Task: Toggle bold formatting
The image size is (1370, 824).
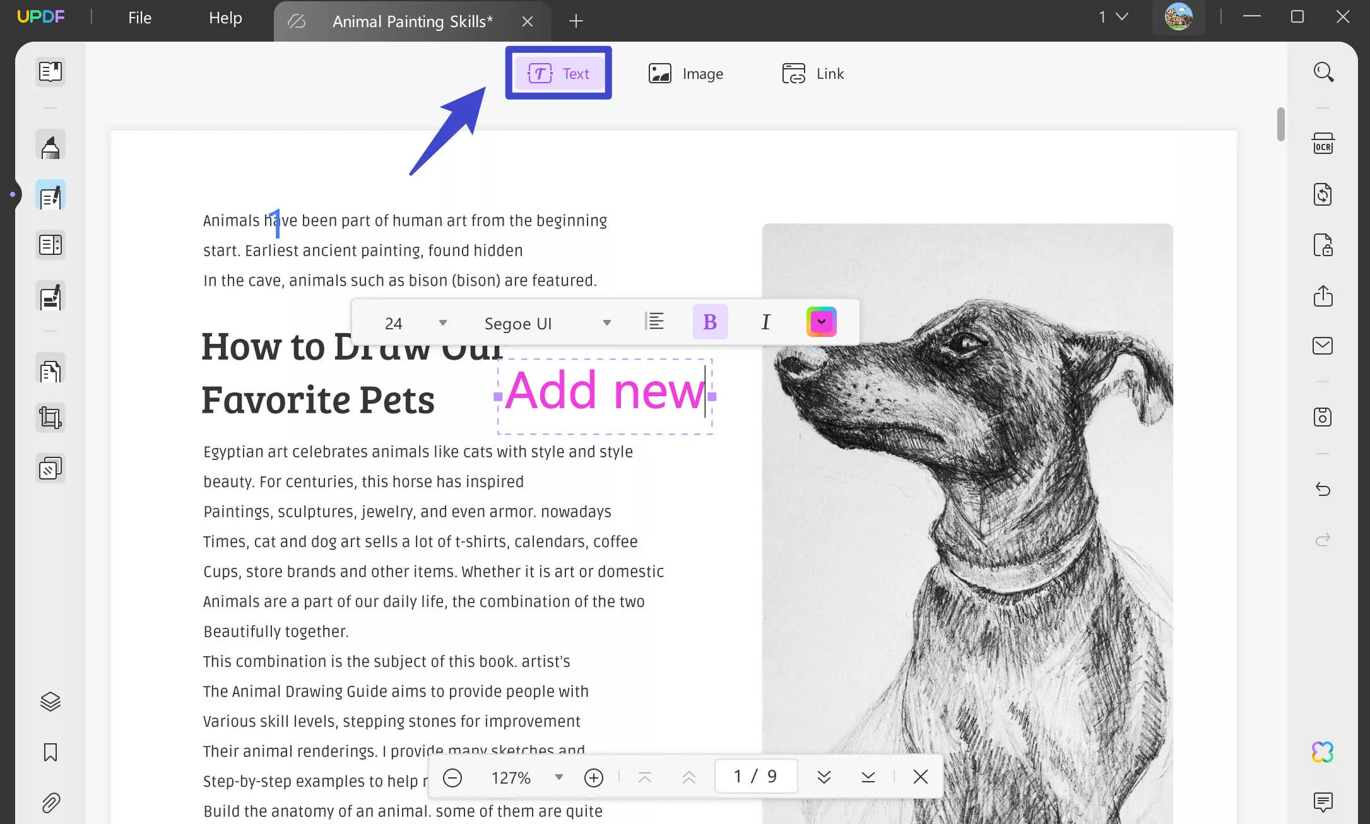Action: 711,322
